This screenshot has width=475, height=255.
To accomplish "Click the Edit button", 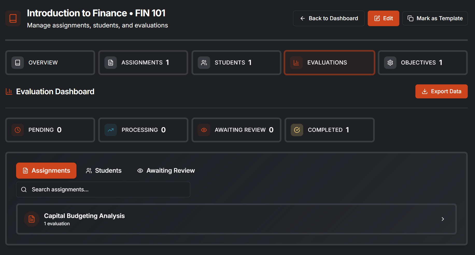I will [384, 18].
